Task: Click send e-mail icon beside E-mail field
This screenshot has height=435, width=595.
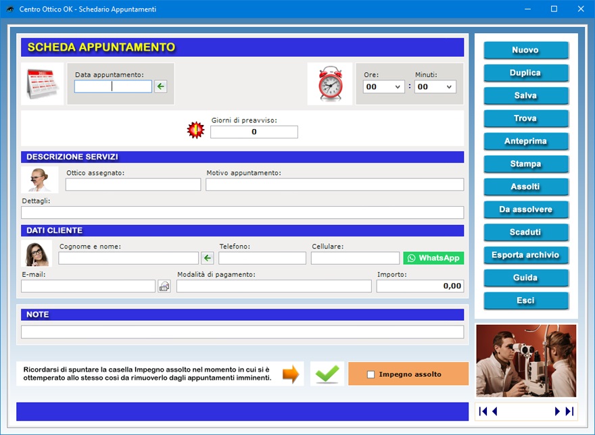Action: 164,286
